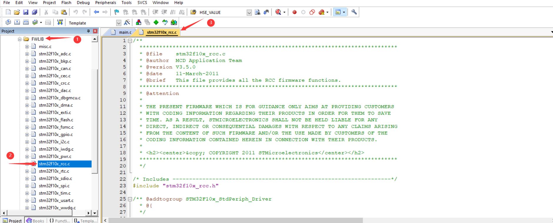Click the project tree scroll-up arrow
This screenshot has height=223, width=553.
95,39
